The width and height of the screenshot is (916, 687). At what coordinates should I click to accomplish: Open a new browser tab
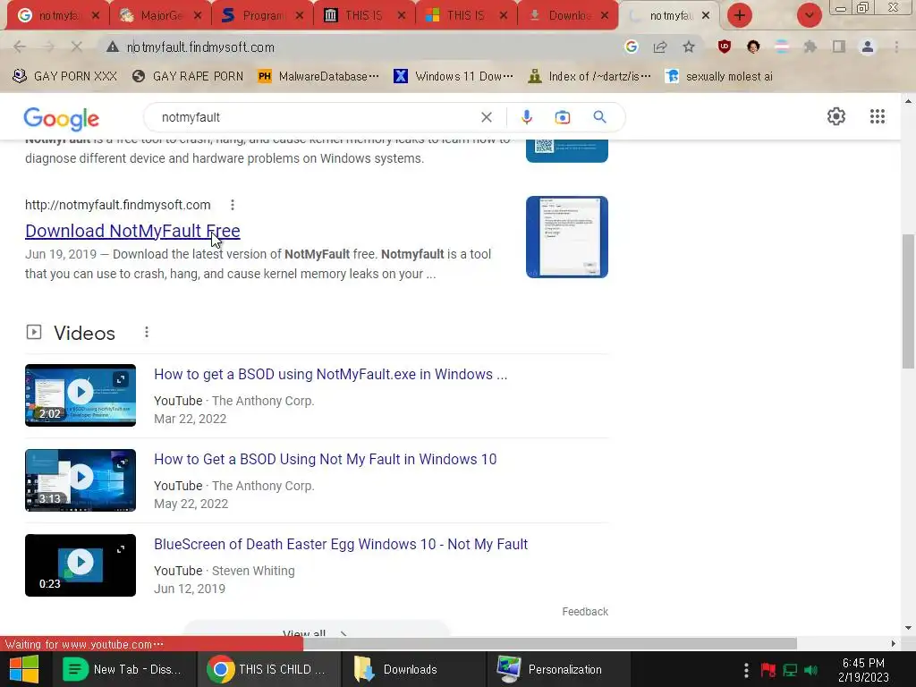point(739,15)
